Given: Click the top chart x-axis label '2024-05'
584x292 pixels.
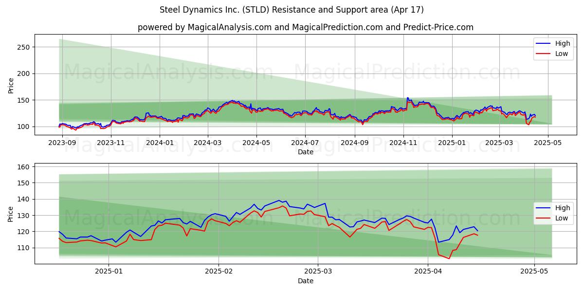Looking at the screenshot, I should pyautogui.click(x=256, y=143).
